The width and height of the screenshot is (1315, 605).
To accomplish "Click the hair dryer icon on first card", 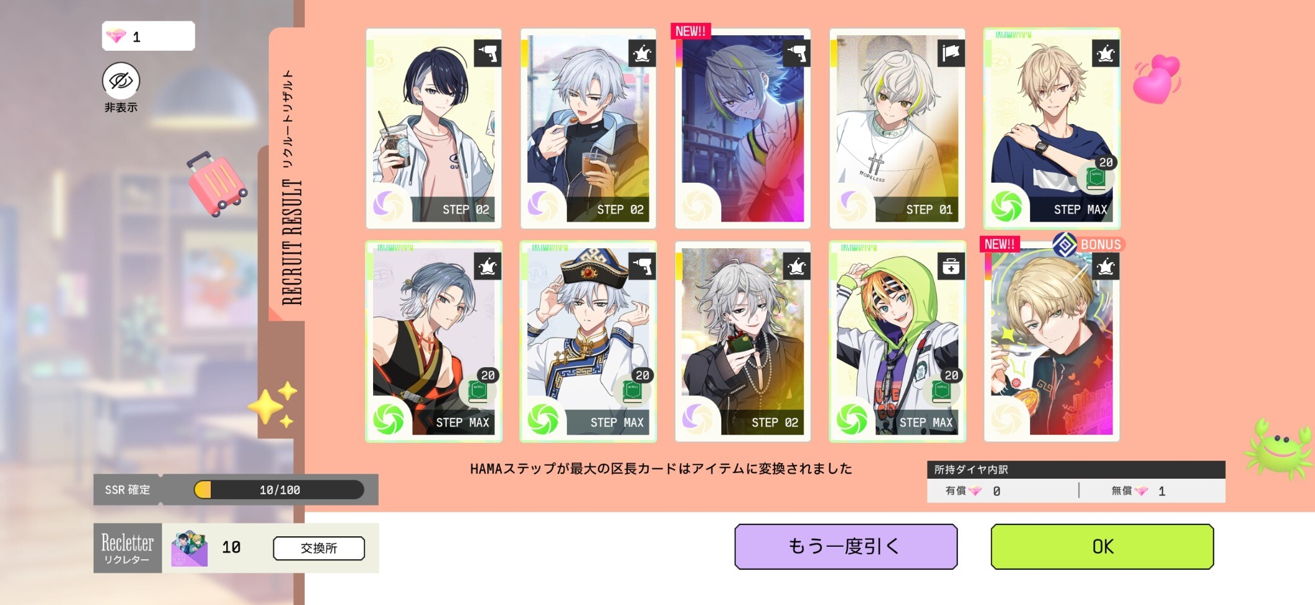I will tap(488, 54).
